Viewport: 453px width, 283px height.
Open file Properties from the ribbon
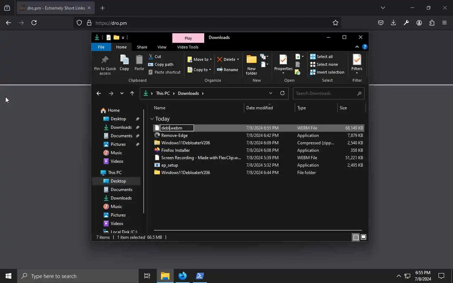[x=283, y=64]
